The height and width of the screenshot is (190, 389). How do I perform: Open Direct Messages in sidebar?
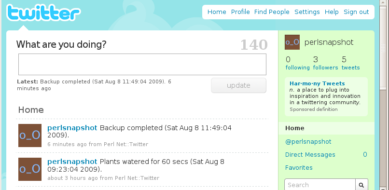(310, 154)
